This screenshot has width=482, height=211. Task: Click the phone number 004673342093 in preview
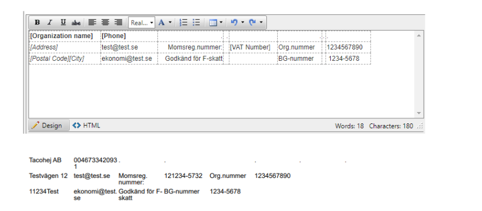point(95,160)
